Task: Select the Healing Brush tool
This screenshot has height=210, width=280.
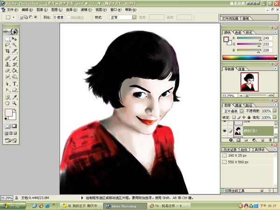Action: (7, 58)
